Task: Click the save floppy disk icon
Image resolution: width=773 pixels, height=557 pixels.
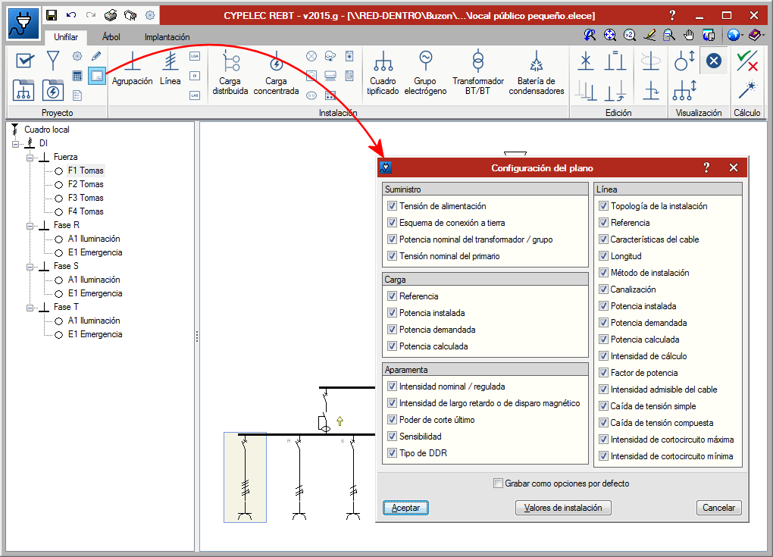Action: click(52, 15)
